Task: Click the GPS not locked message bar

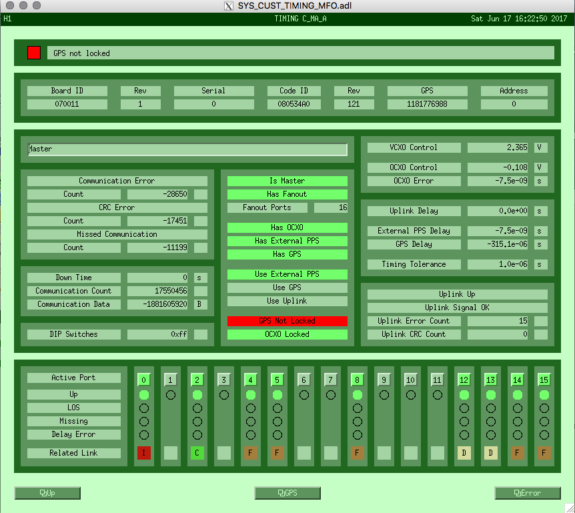Action: [301, 53]
